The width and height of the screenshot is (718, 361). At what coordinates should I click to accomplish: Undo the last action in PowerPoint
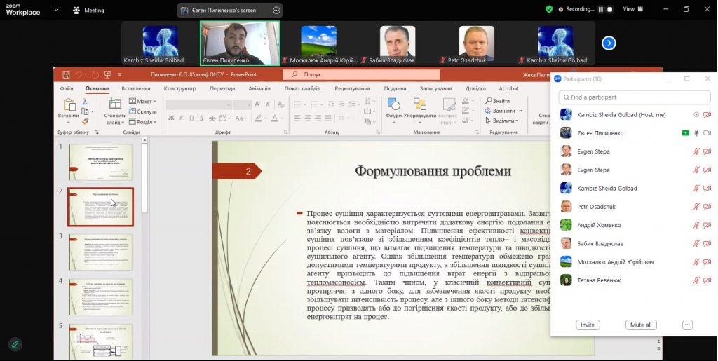click(x=79, y=74)
